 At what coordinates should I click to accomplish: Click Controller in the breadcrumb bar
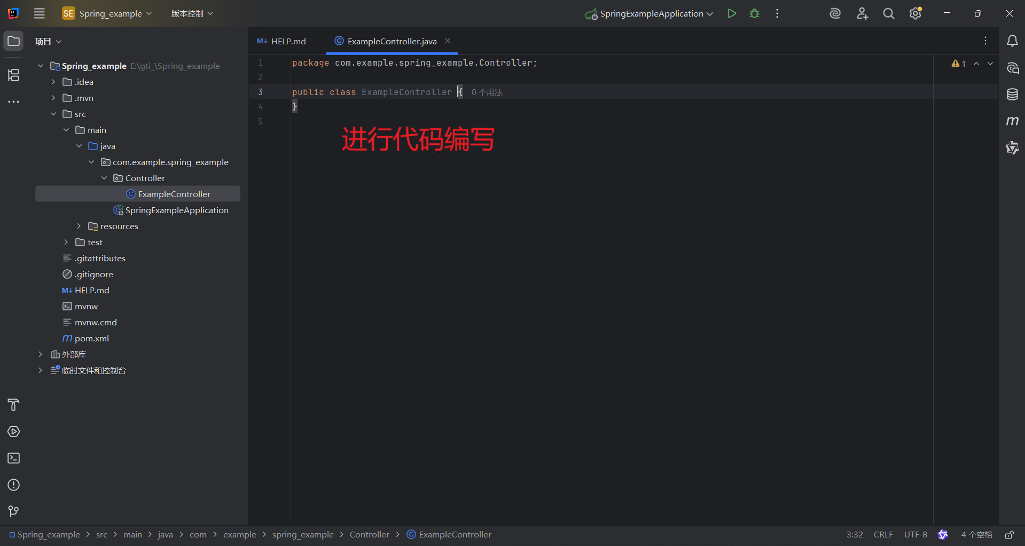(370, 534)
